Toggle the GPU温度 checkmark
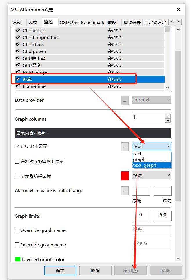Viewport: 191px width, 280px height. pos(18,65)
